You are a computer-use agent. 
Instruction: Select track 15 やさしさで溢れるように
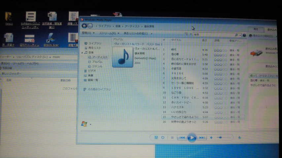click(203, 117)
